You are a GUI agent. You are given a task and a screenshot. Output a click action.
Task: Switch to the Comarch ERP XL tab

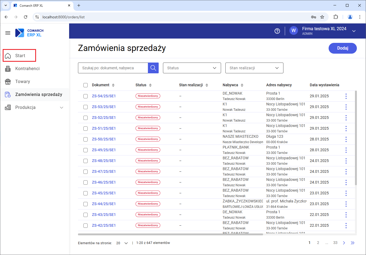point(42,5)
